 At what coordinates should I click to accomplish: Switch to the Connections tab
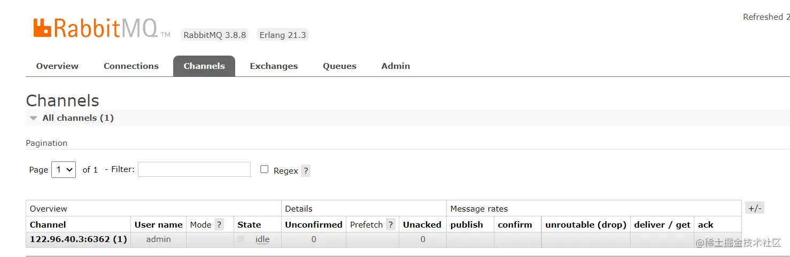click(131, 66)
